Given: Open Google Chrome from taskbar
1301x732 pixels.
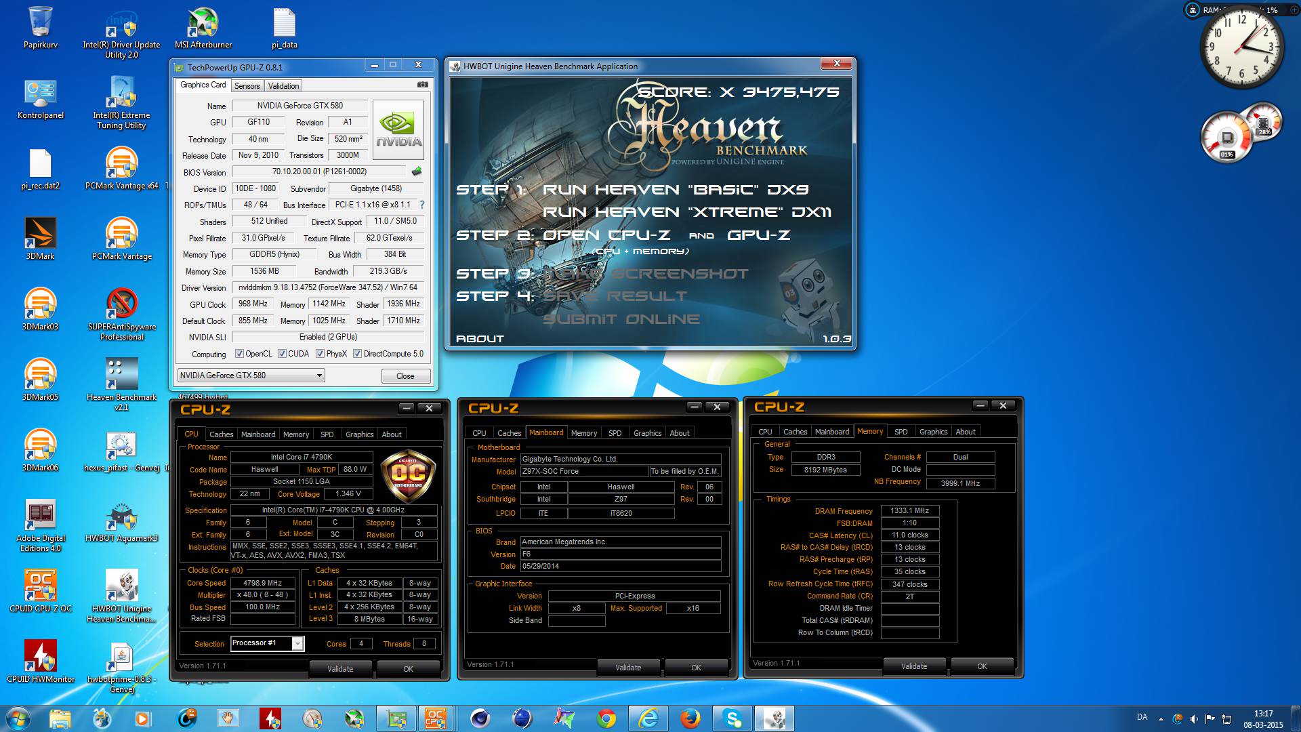Looking at the screenshot, I should click(606, 718).
